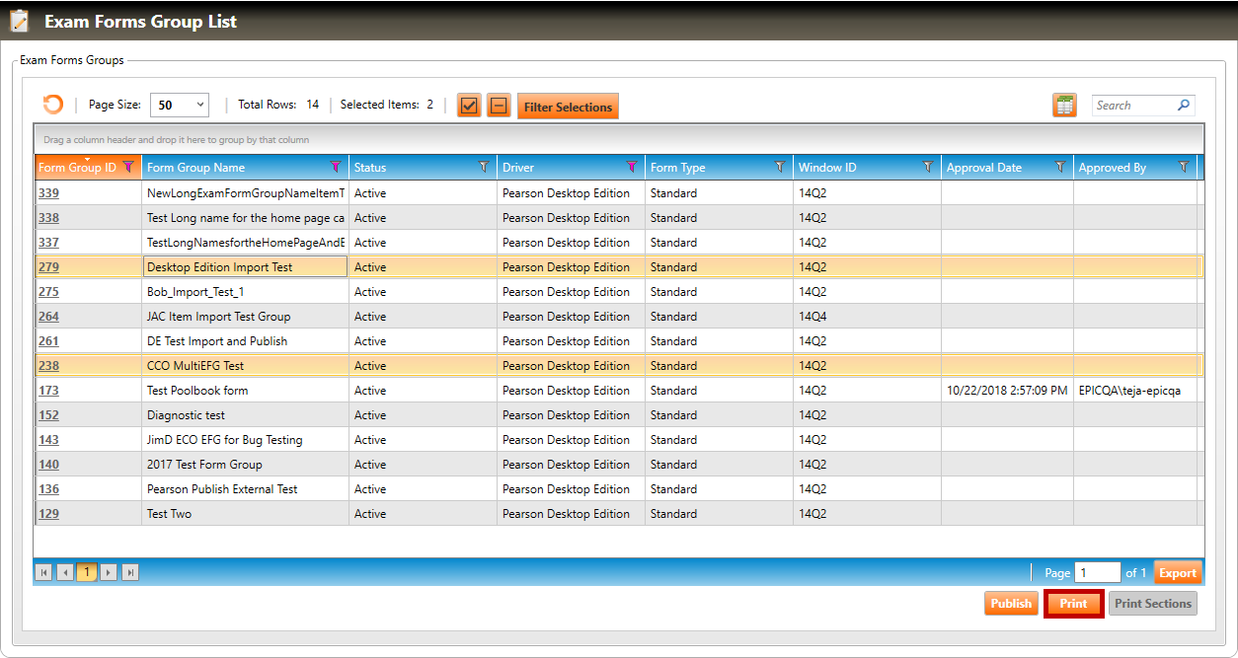Expand the Page Size dropdown
This screenshot has width=1238, height=658.
coord(179,105)
